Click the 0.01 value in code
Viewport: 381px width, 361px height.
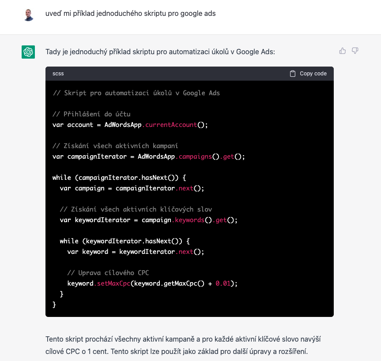(223, 283)
